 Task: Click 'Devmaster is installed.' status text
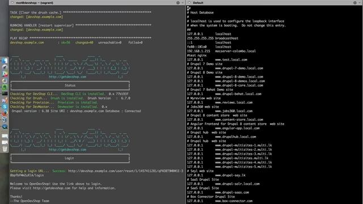[x=78, y=107]
